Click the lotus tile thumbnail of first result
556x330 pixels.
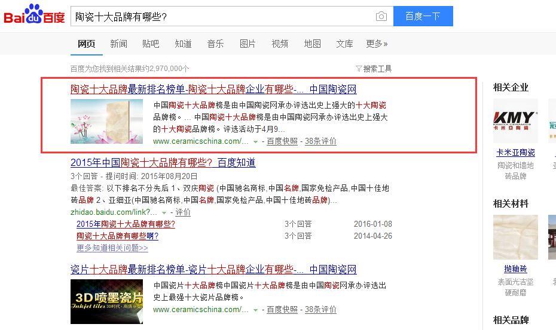click(x=107, y=122)
